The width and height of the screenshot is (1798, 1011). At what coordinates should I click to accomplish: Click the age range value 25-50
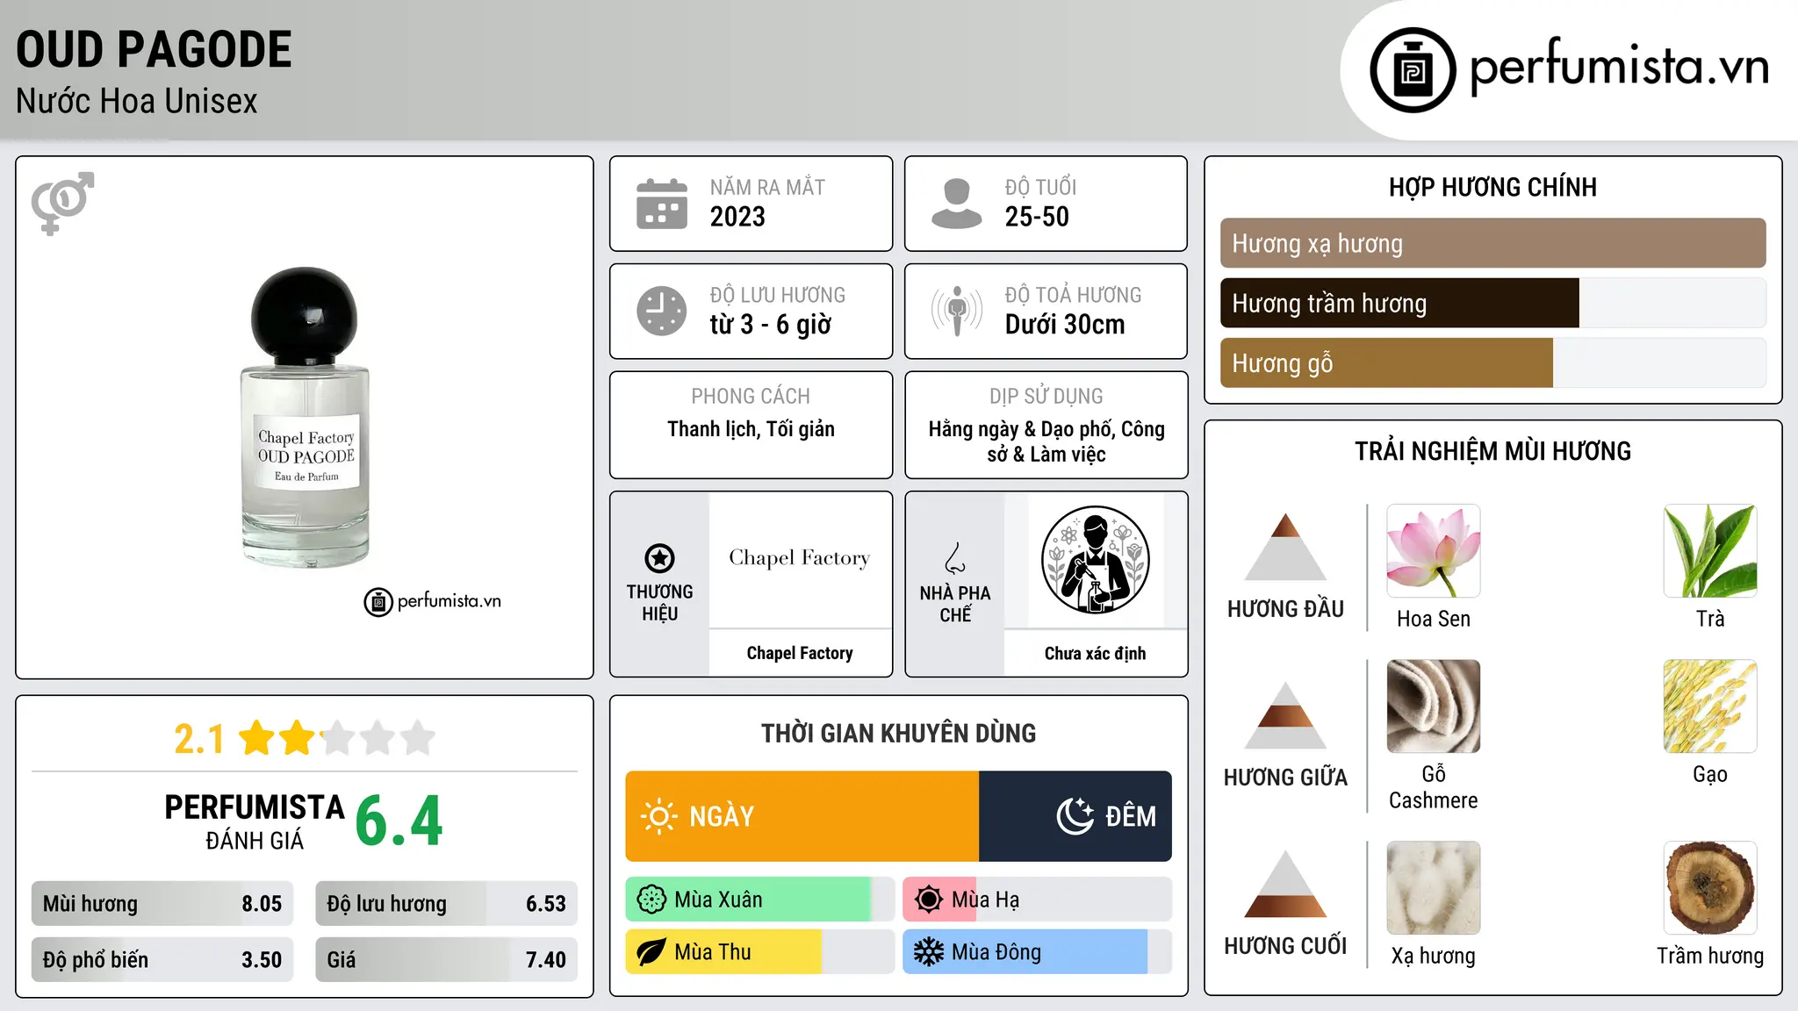[x=1037, y=217]
